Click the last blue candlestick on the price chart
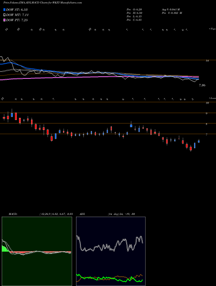The width and height of the screenshot is (216, 286). click(x=199, y=141)
